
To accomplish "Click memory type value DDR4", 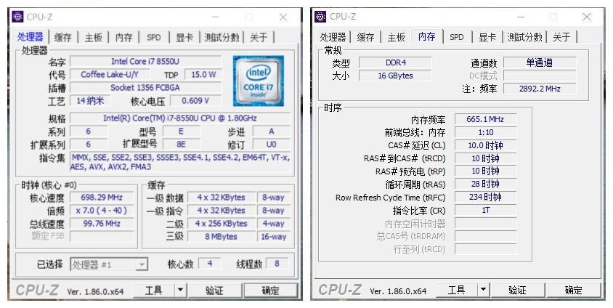I will point(395,62).
